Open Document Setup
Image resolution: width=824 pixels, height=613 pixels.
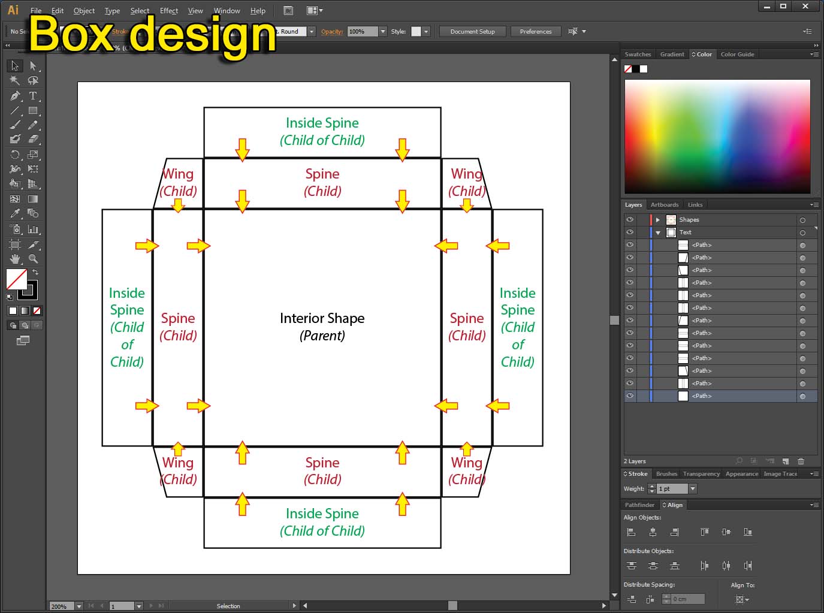click(x=472, y=31)
